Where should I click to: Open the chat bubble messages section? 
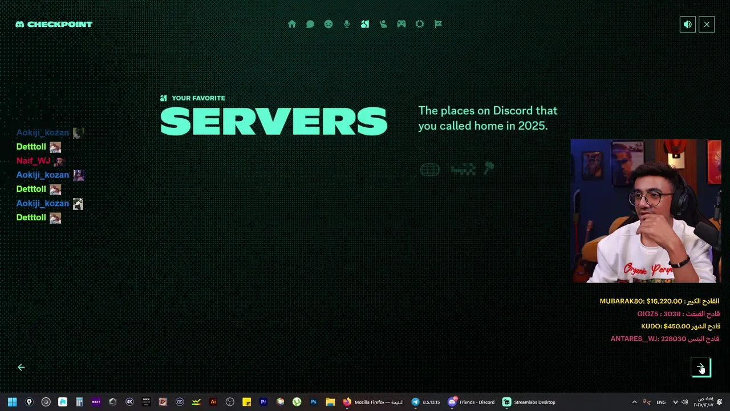(310, 24)
